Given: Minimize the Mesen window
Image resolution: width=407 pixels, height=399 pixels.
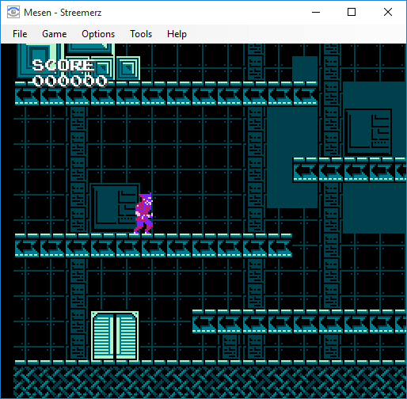Looking at the screenshot, I should (x=316, y=12).
